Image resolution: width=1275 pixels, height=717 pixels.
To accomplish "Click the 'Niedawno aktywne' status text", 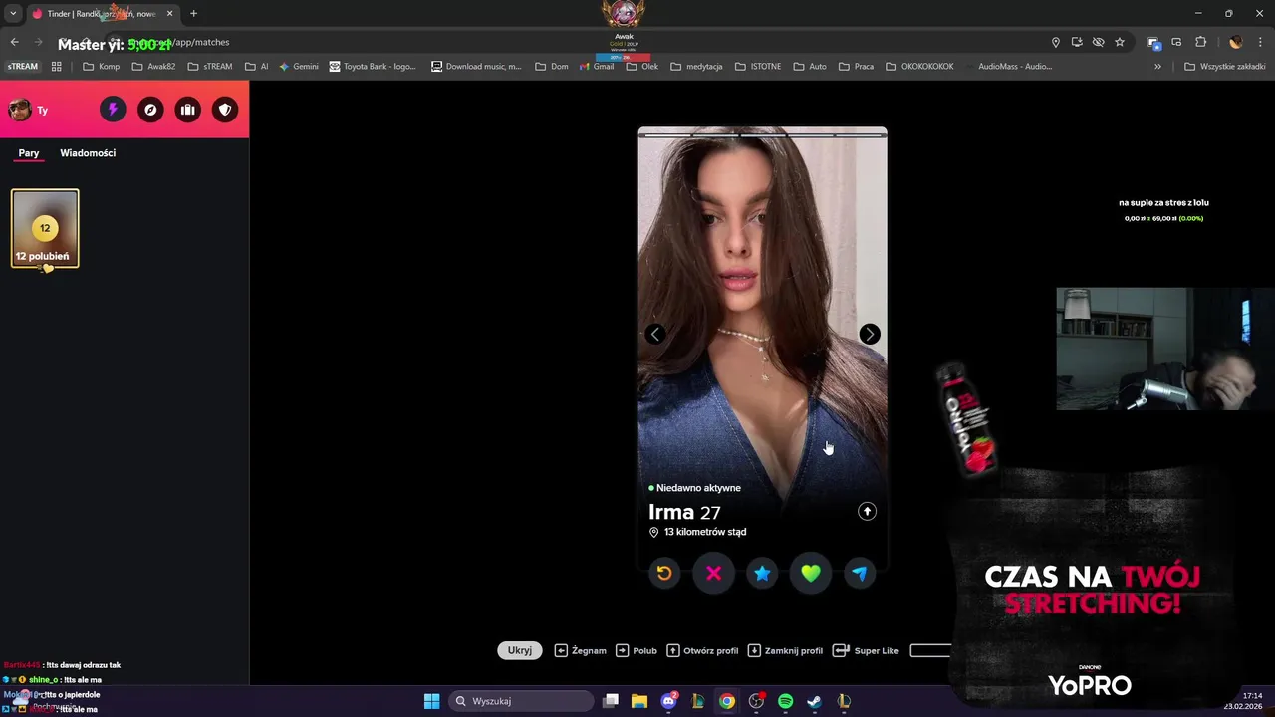I will 698,488.
